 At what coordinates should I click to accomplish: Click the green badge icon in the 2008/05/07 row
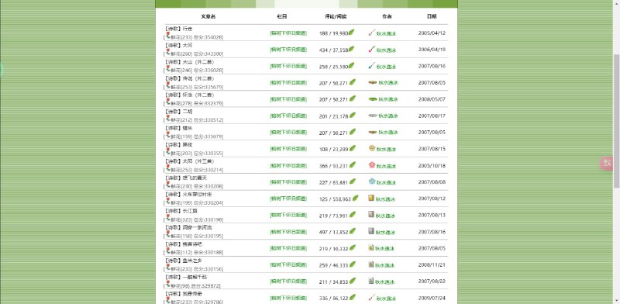click(373, 99)
